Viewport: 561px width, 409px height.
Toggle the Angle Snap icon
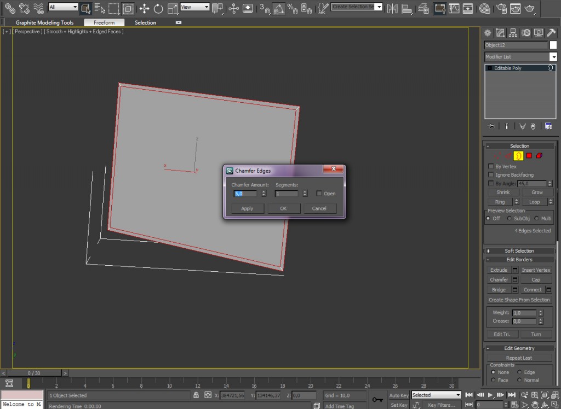click(279, 8)
